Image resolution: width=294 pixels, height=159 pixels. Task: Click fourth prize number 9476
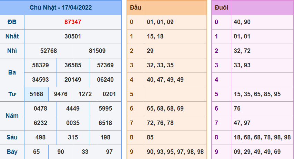point(61,94)
